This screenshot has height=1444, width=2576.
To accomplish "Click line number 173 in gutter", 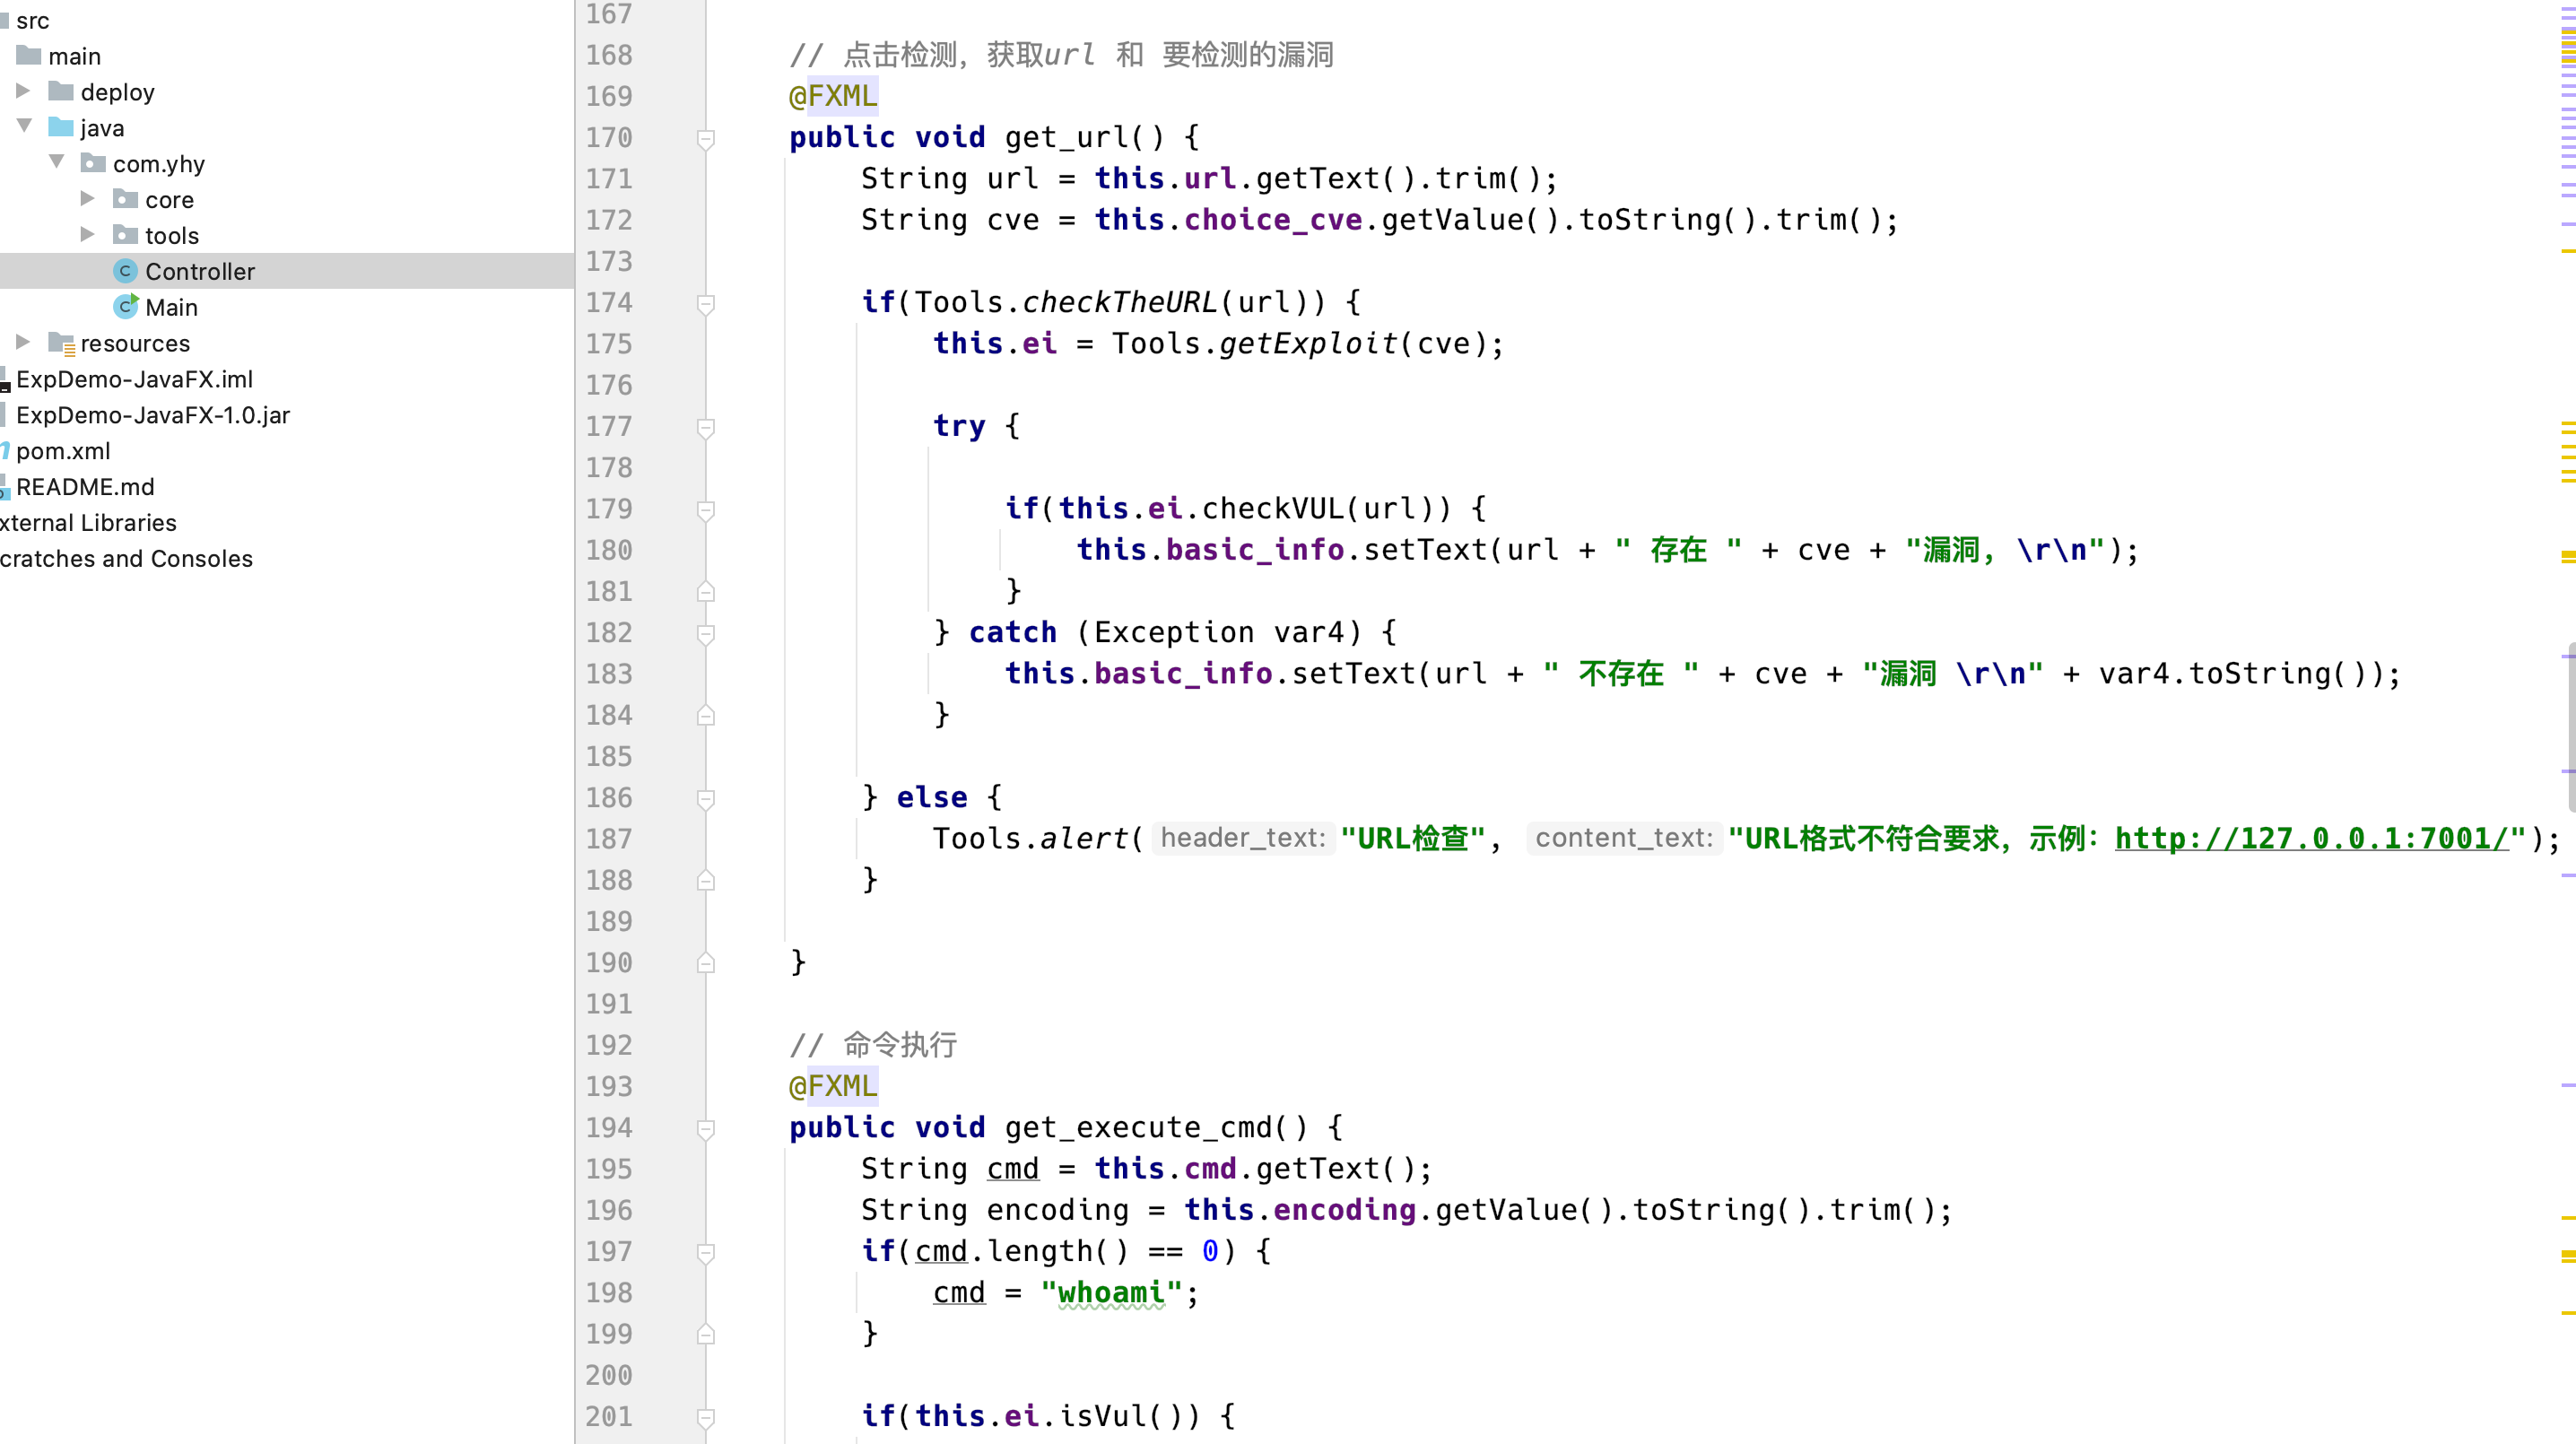I will point(609,261).
